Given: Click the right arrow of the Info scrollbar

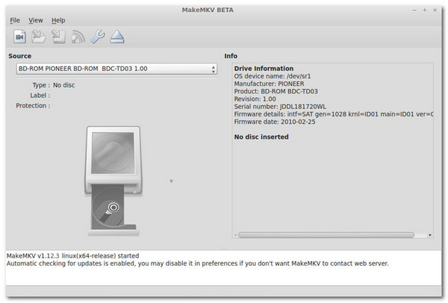Looking at the screenshot, I should [x=430, y=235].
